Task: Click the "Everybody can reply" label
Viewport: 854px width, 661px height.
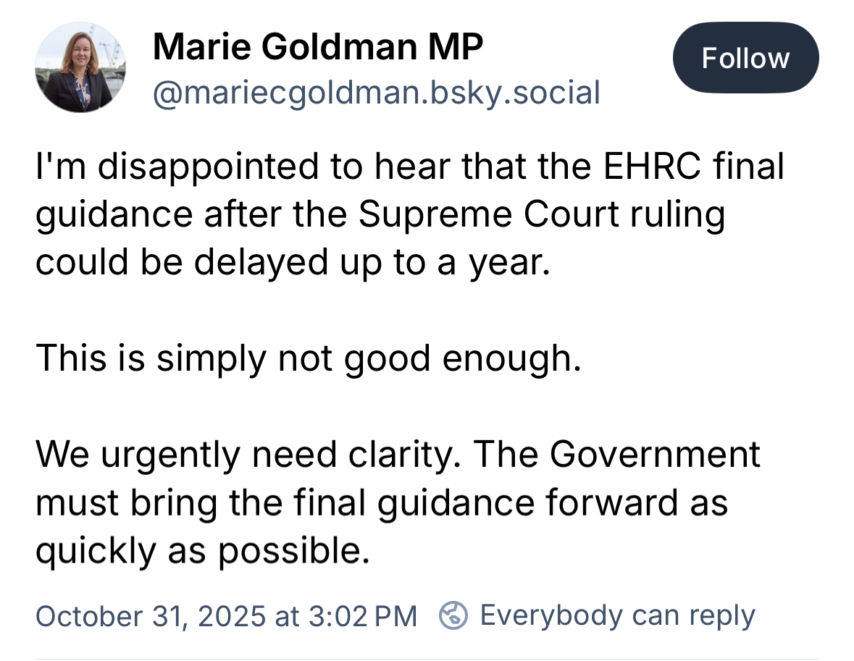Action: [617, 616]
